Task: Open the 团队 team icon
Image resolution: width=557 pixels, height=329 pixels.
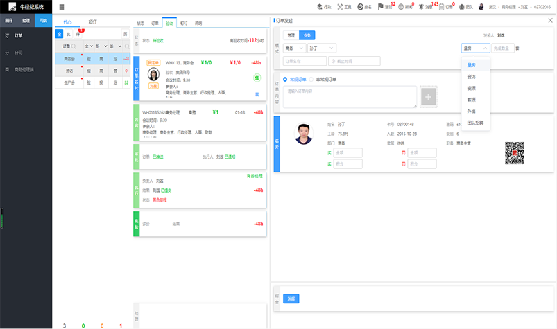Action: tap(465, 6)
